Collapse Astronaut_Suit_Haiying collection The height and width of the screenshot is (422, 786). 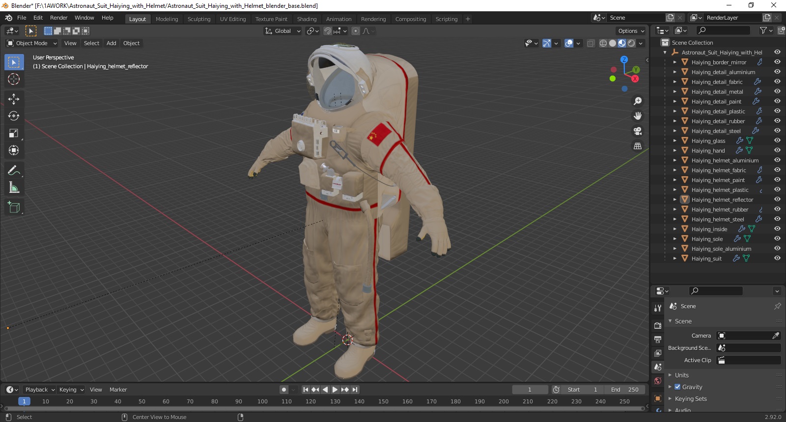coord(665,53)
